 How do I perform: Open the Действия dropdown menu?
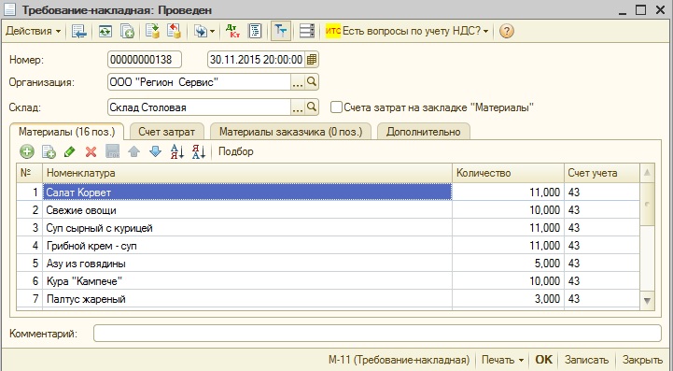pyautogui.click(x=33, y=31)
